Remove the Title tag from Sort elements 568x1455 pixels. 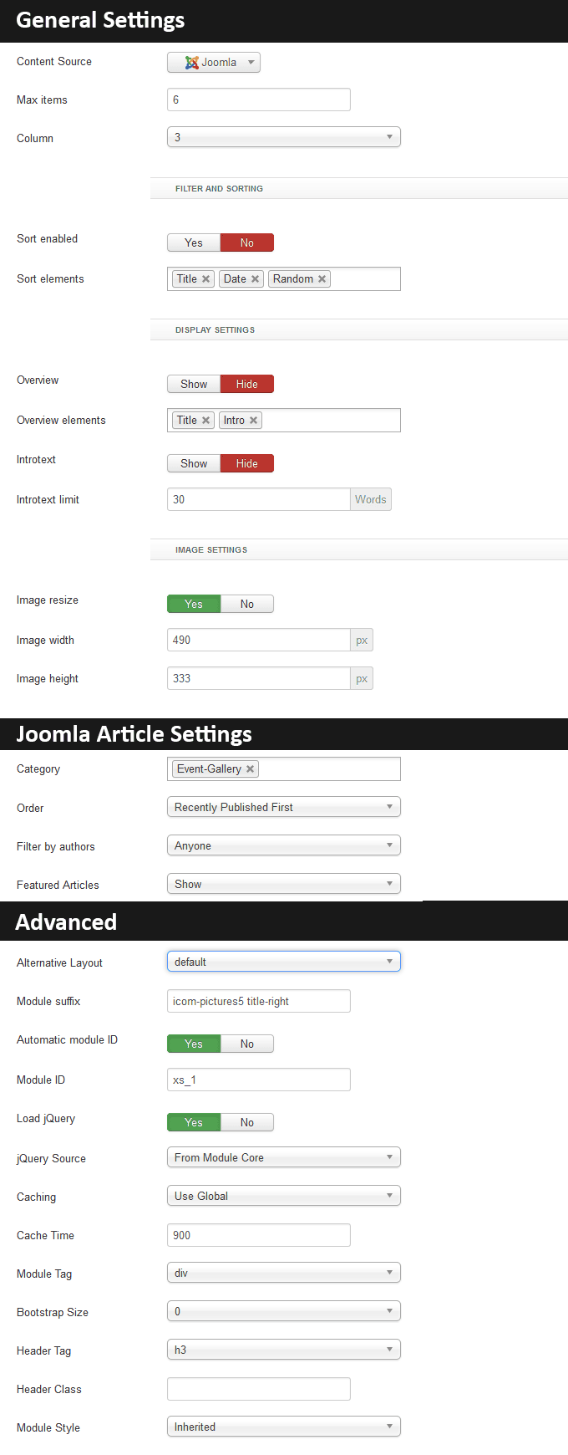pos(205,279)
